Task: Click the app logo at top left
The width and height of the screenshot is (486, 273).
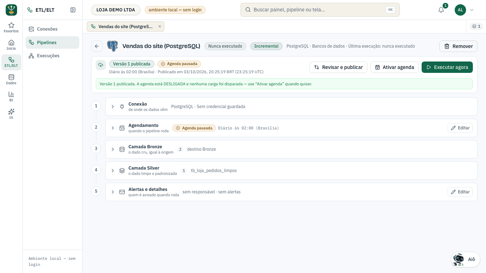Action: click(11, 10)
